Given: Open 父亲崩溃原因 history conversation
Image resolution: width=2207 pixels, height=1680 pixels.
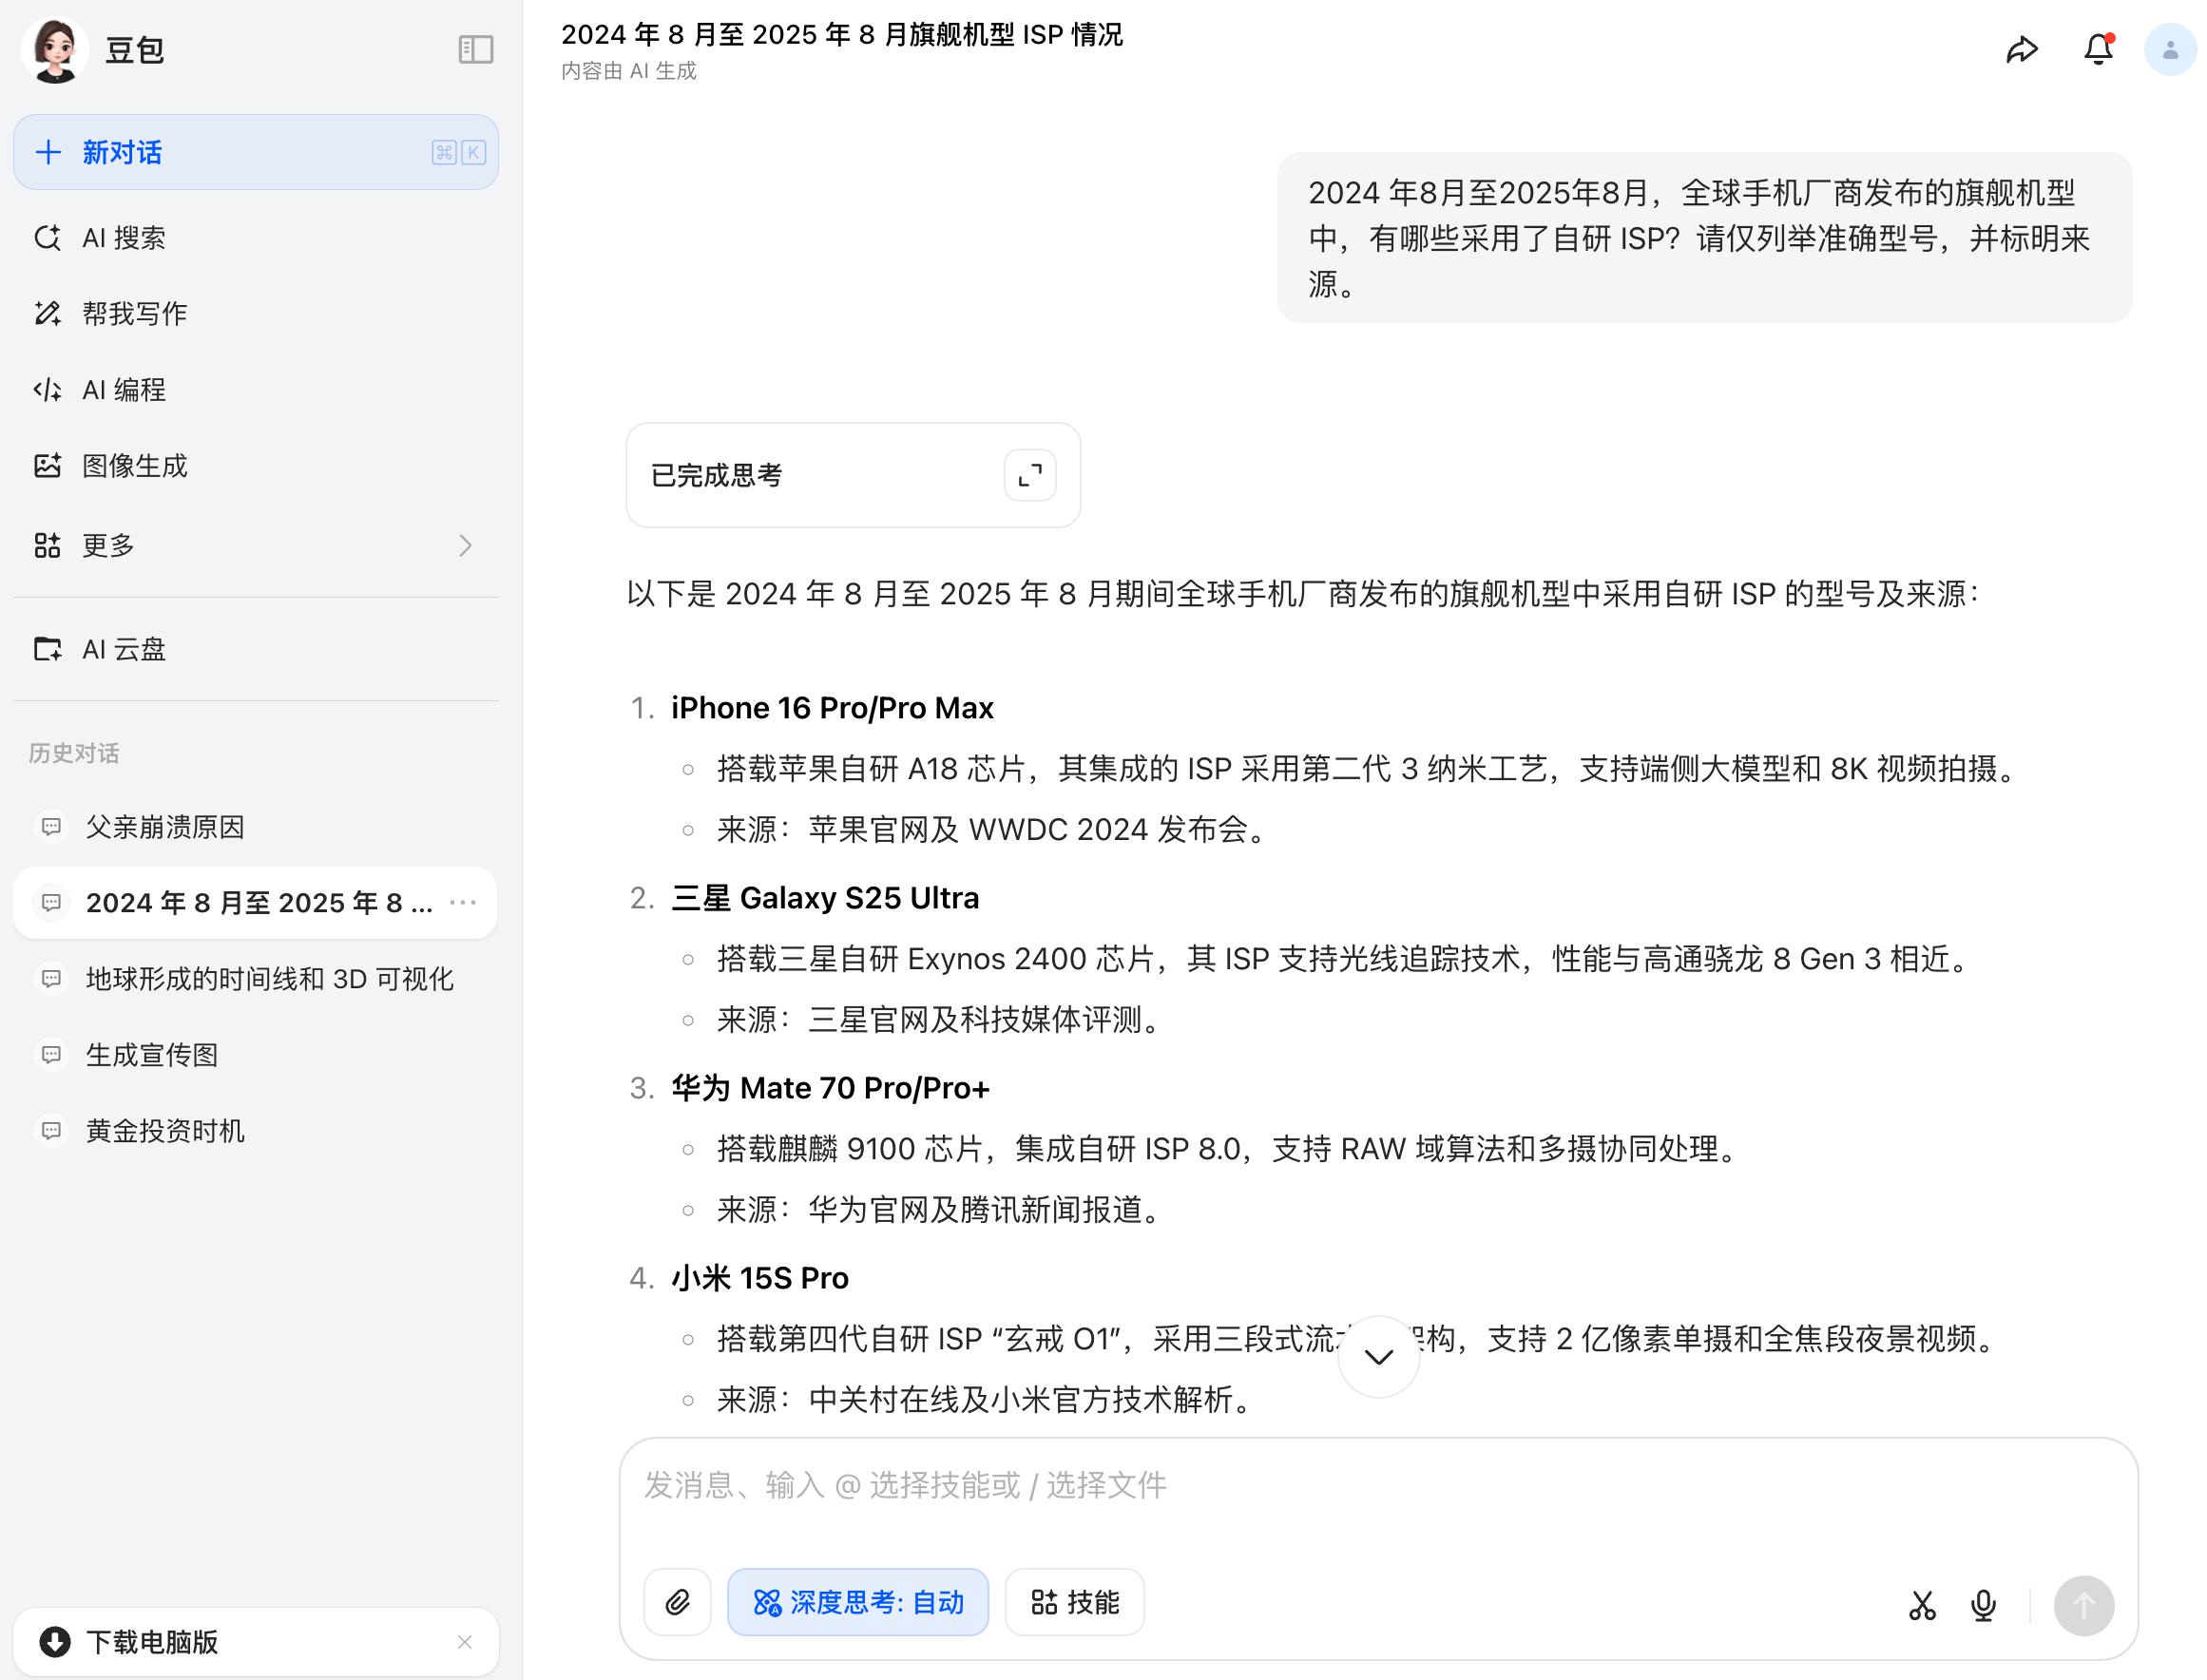Looking at the screenshot, I should (165, 827).
